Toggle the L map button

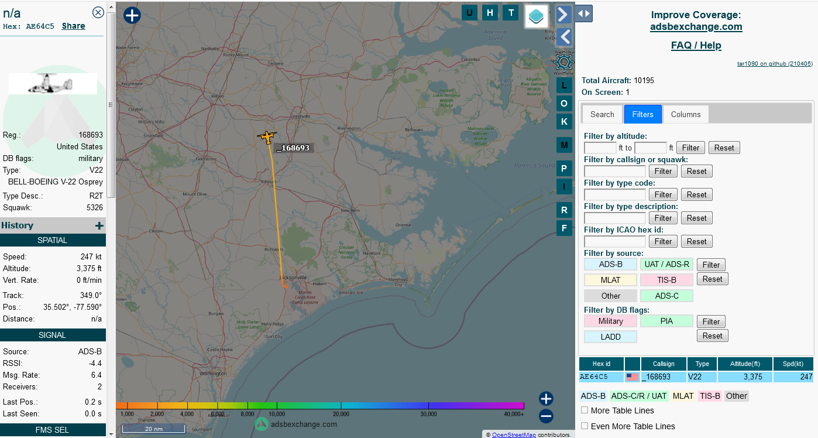[x=564, y=85]
